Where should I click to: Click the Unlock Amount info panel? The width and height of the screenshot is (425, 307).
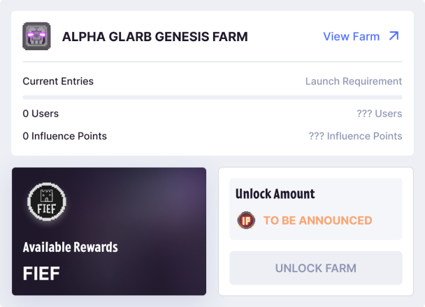[316, 209]
